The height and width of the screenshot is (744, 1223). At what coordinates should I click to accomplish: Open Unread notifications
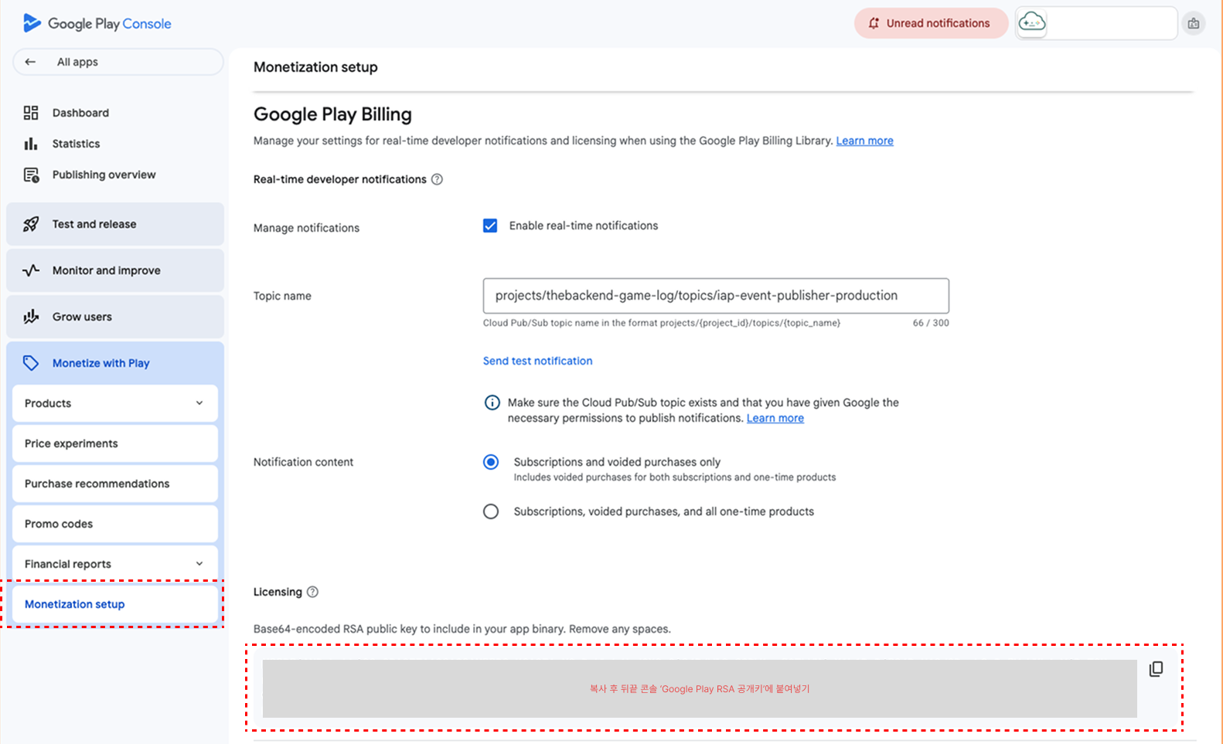931,23
